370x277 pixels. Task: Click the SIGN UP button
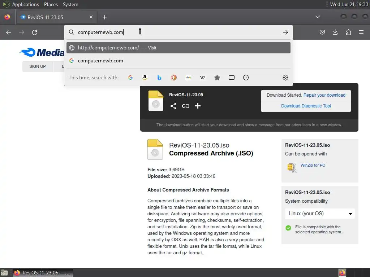(x=38, y=66)
